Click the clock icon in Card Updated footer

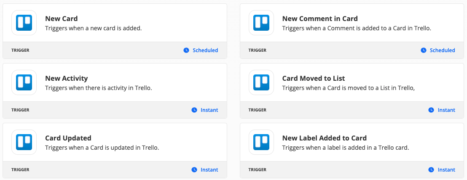194,170
